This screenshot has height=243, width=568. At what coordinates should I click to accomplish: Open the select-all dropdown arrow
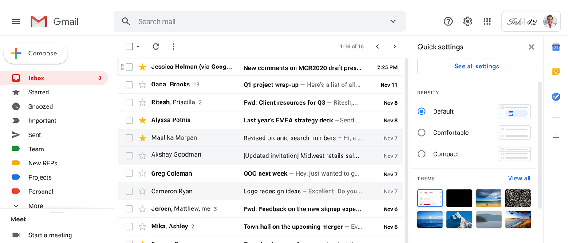pos(138,47)
